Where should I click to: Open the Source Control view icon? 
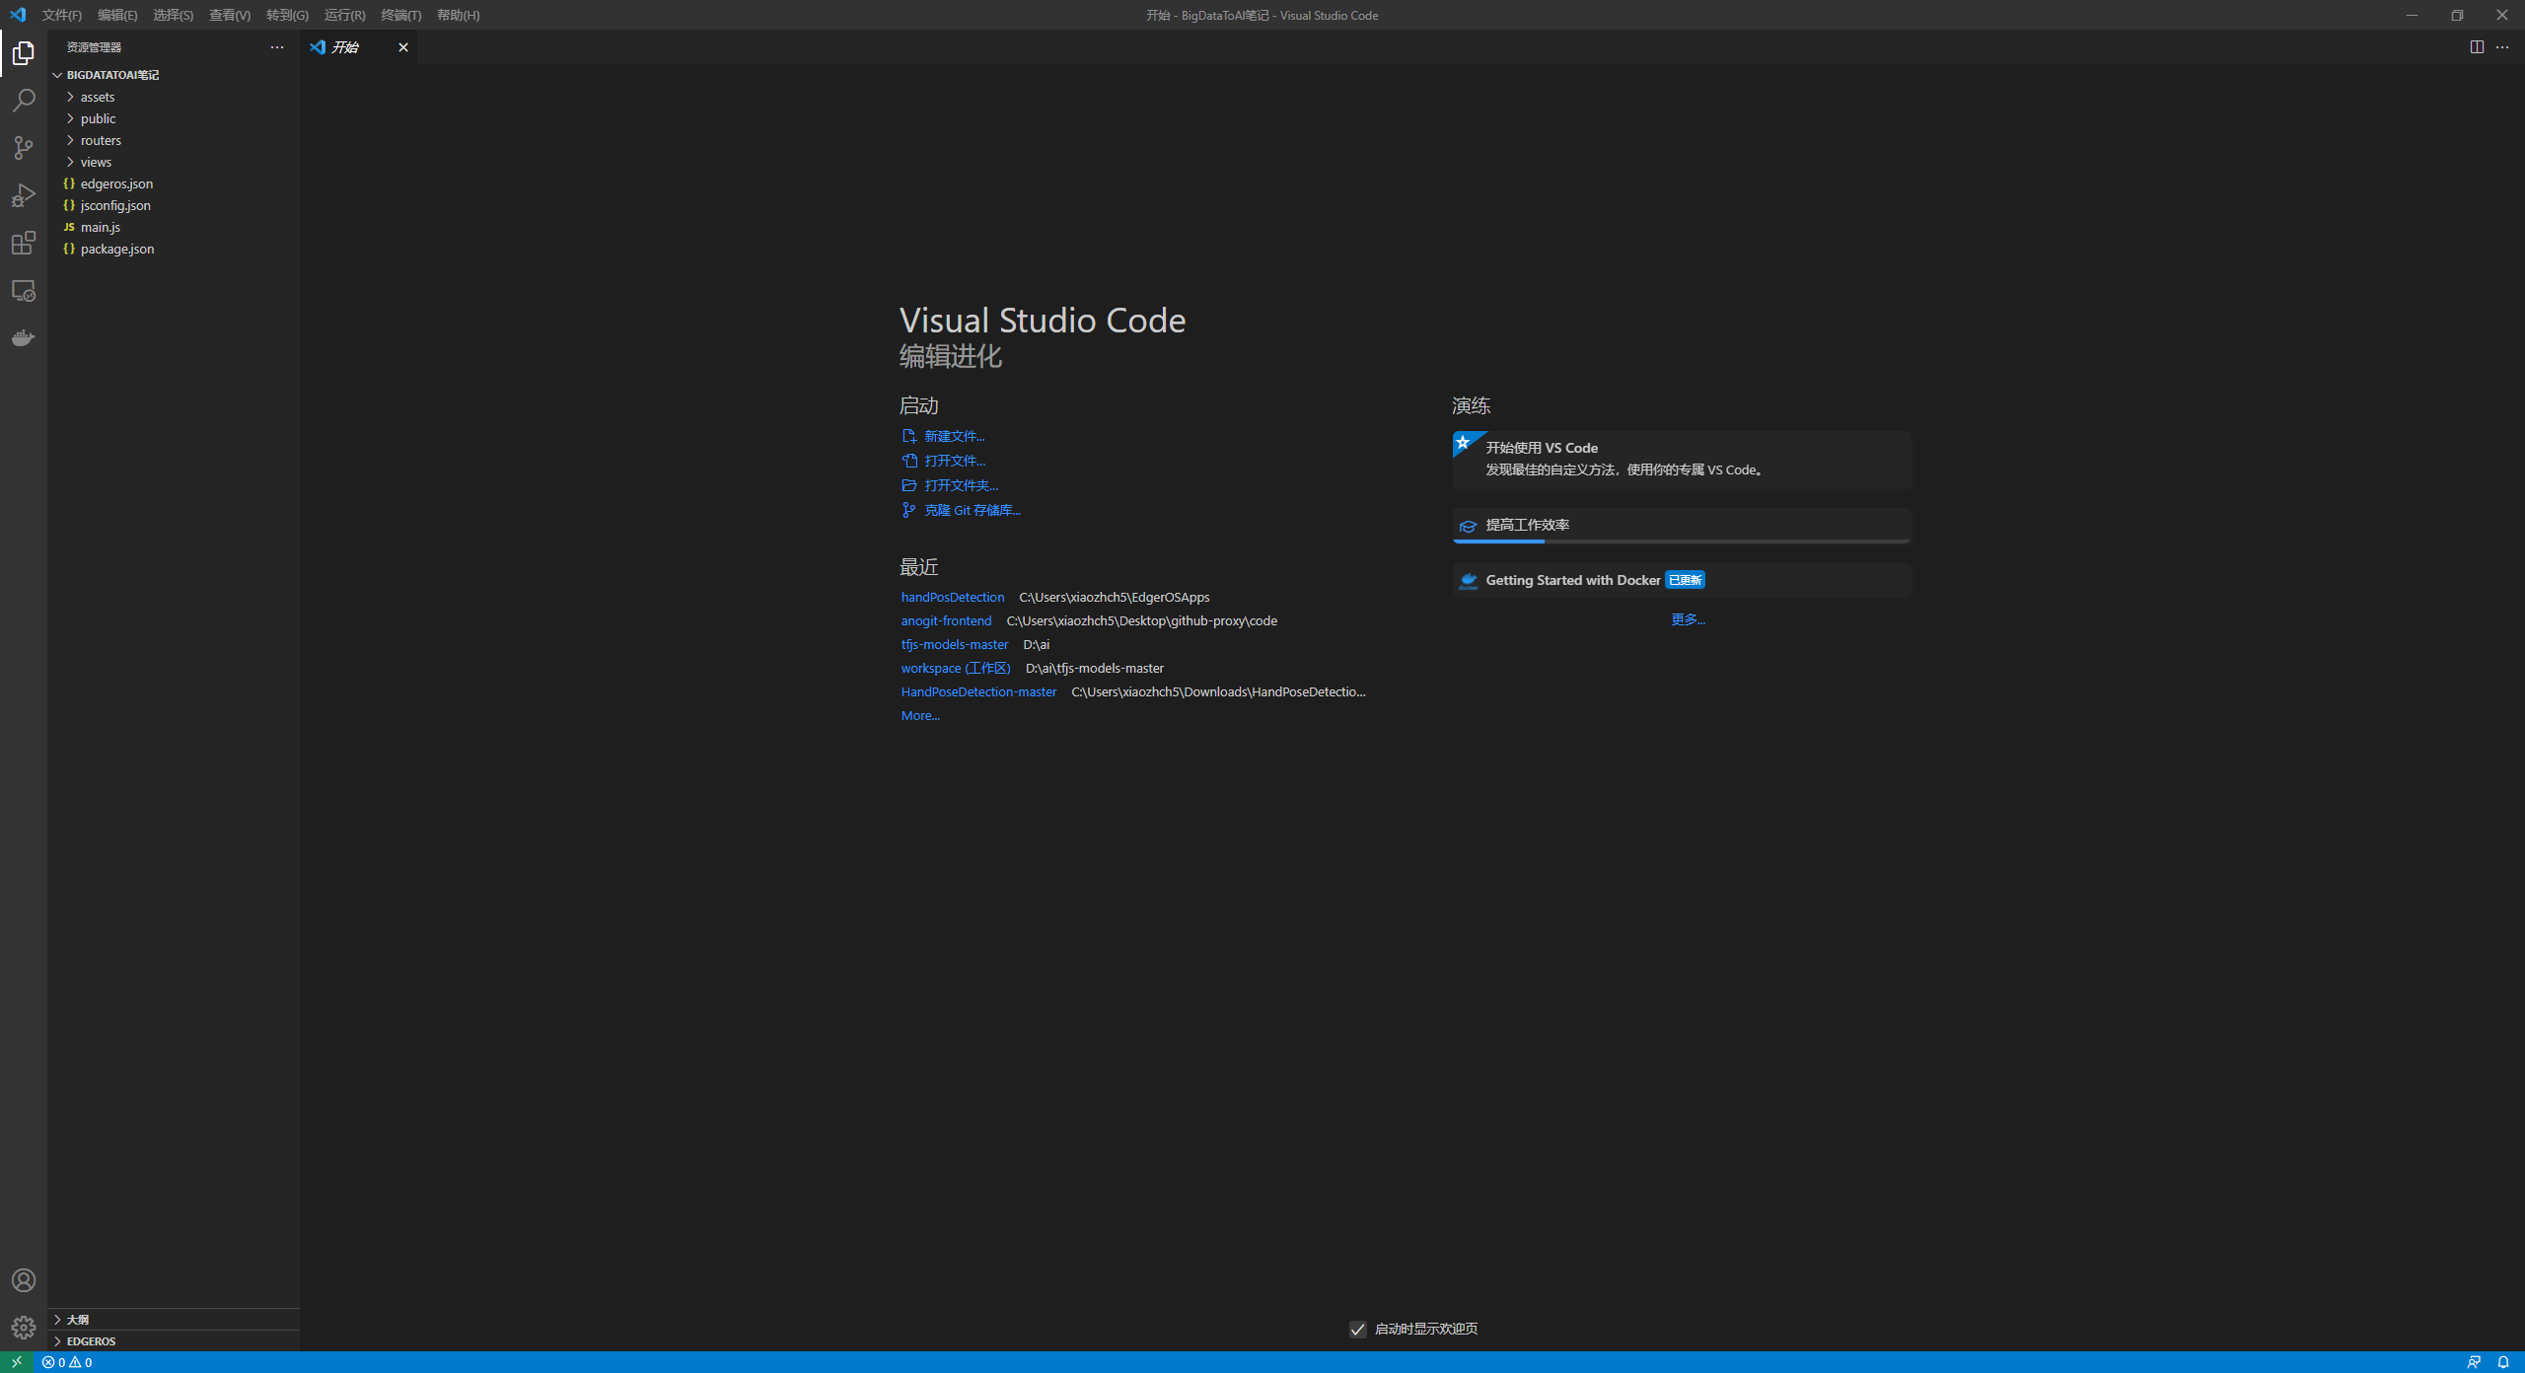pyautogui.click(x=24, y=148)
